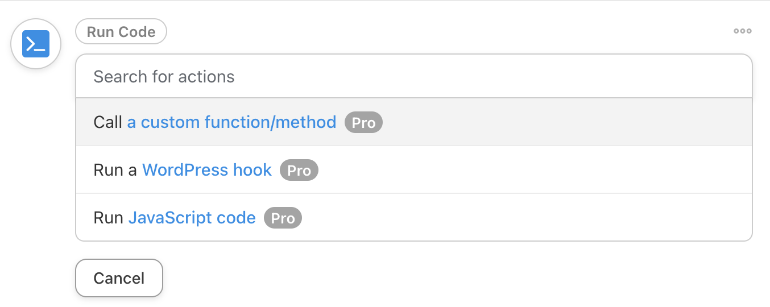The width and height of the screenshot is (770, 307).
Task: Open the three-dot options menu
Action: pyautogui.click(x=742, y=31)
